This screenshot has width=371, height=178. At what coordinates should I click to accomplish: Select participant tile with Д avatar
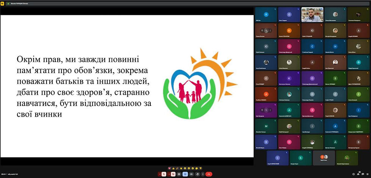click(x=335, y=142)
